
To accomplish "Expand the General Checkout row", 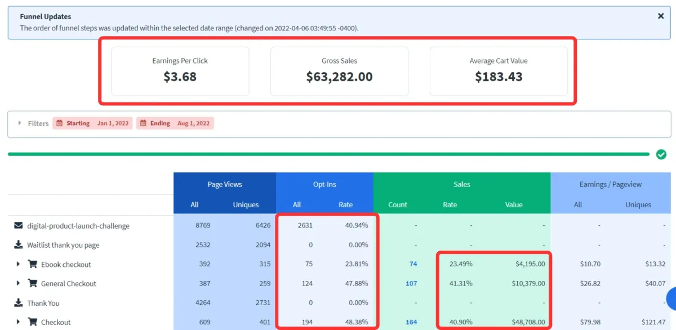I will coord(18,283).
